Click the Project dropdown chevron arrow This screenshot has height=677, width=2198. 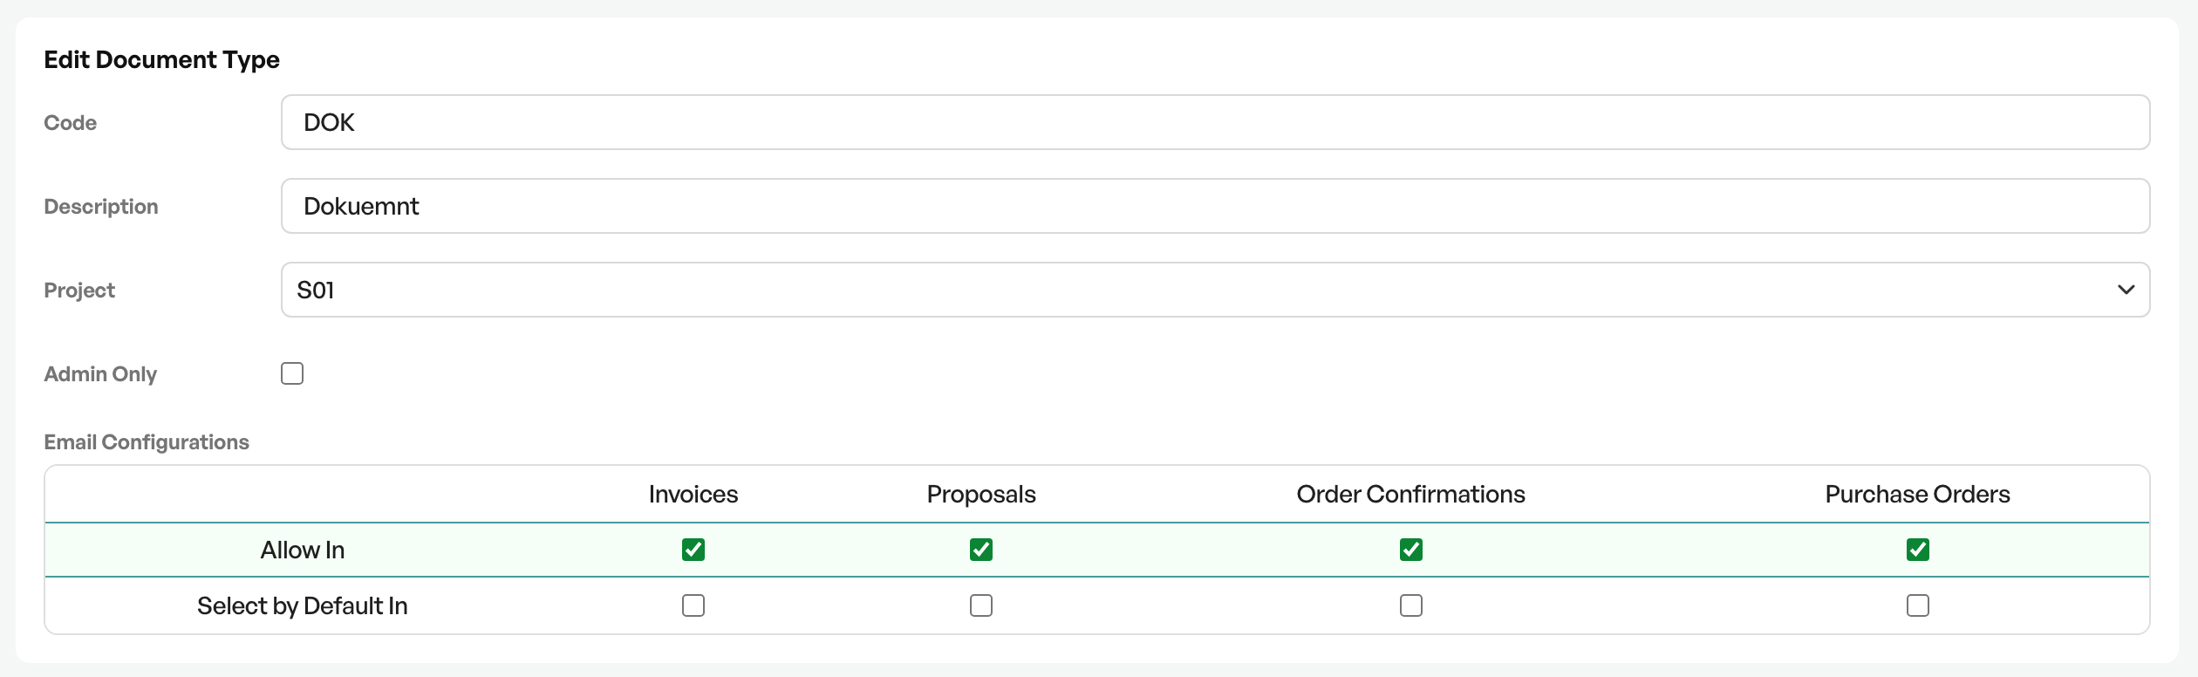2126,290
